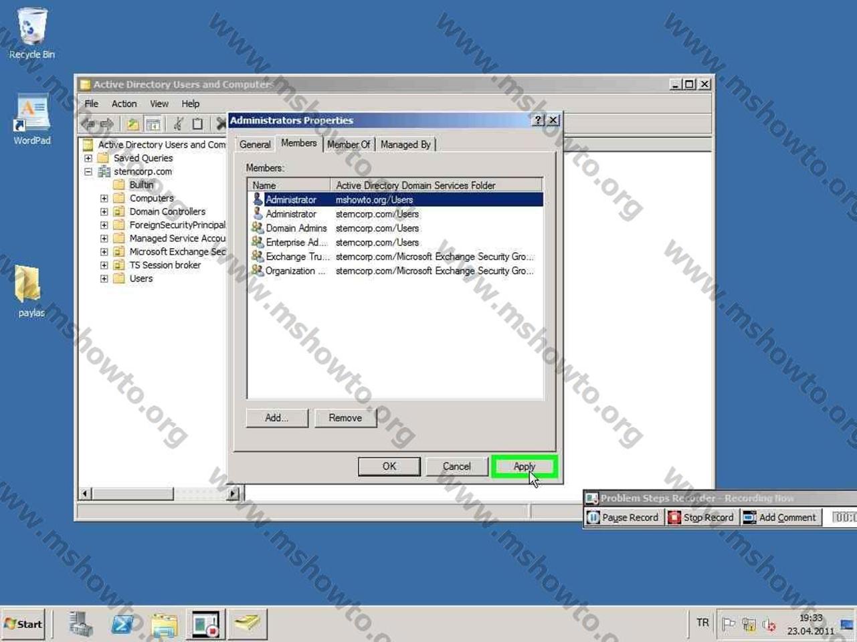Screen dimensions: 857x642
Task: Click the Name column header
Action: point(289,185)
